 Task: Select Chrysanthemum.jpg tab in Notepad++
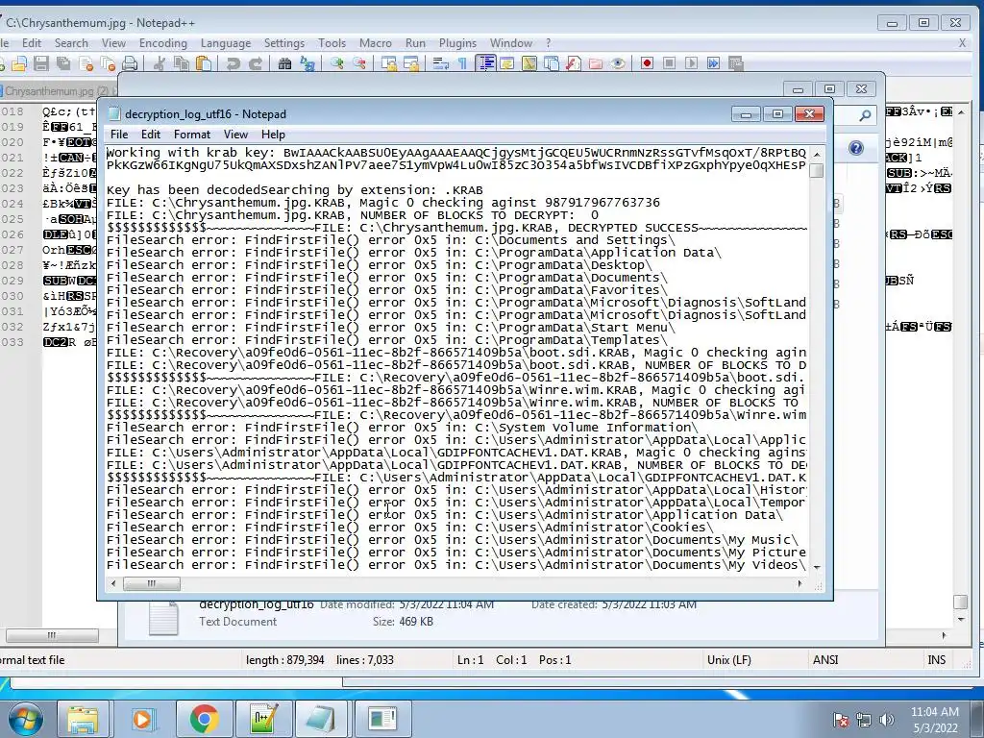pyautogui.click(x=57, y=91)
